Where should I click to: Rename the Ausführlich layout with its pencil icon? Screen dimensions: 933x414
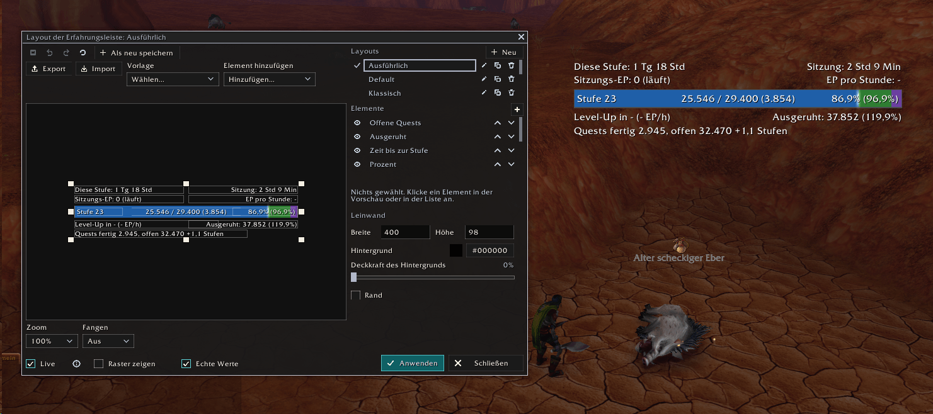tap(484, 65)
